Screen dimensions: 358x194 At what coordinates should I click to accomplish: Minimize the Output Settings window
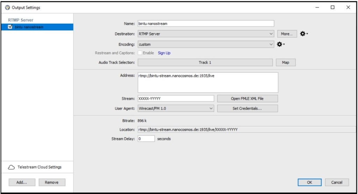click(x=317, y=8)
